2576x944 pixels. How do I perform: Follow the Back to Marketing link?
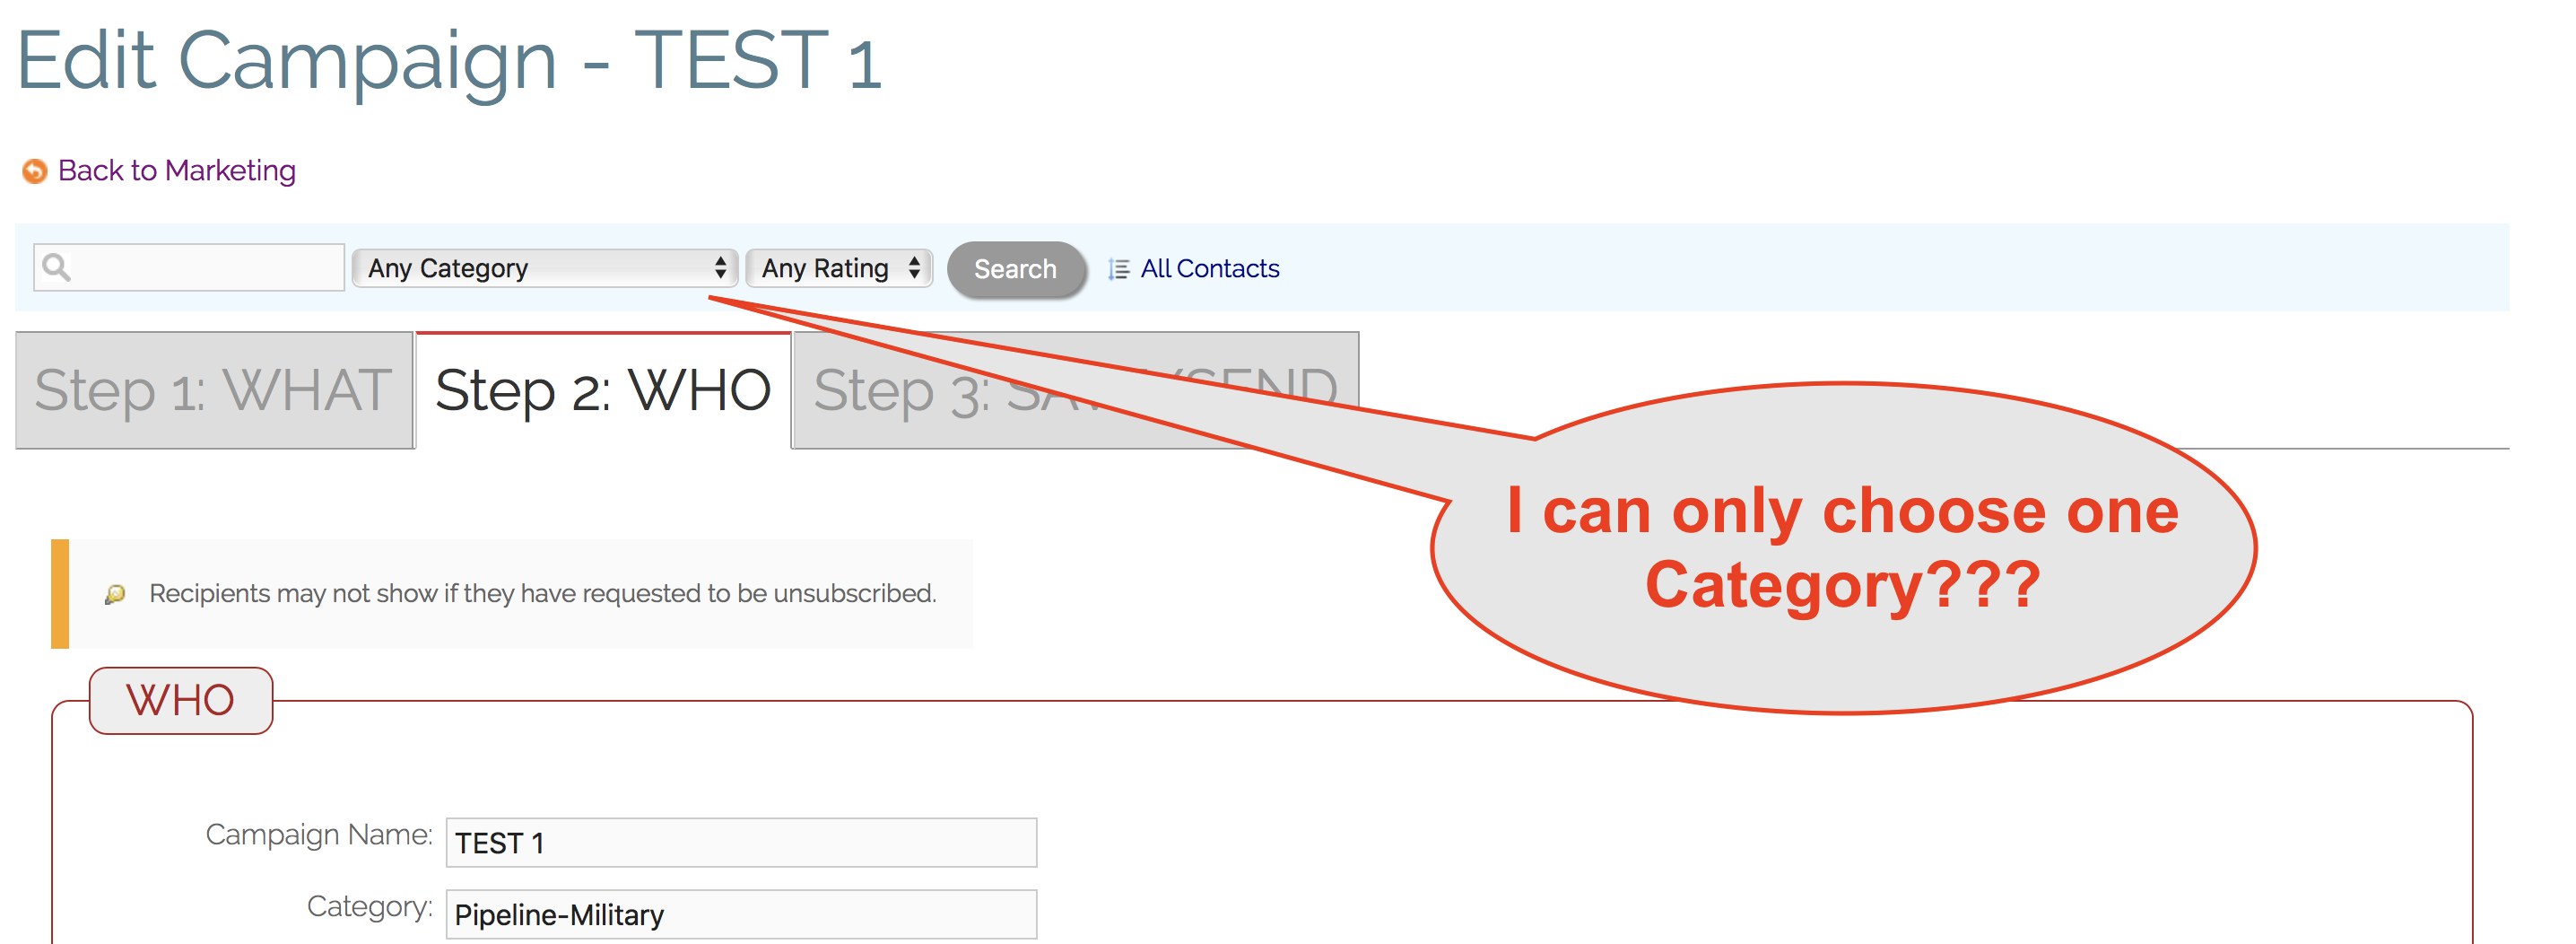click(176, 171)
